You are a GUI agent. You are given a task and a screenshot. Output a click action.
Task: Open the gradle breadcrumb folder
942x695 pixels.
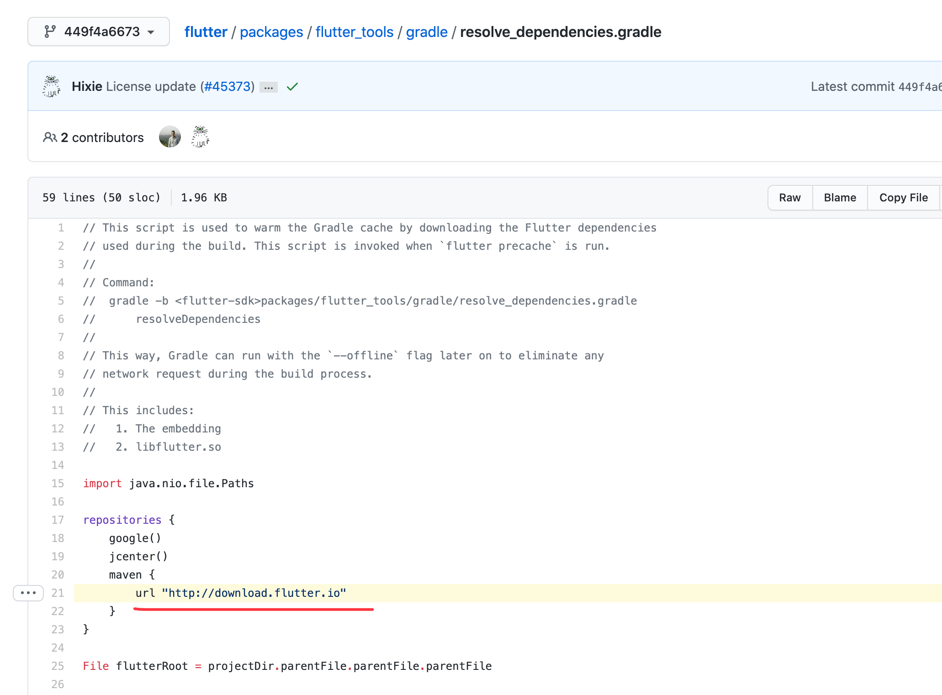pyautogui.click(x=426, y=32)
